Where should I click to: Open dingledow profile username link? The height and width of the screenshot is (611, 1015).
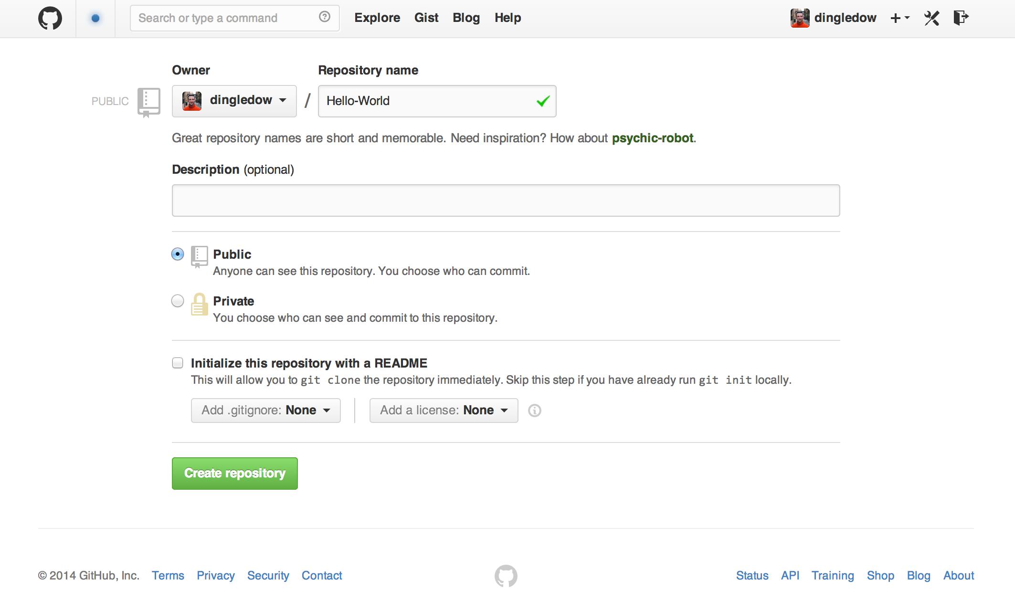pyautogui.click(x=846, y=18)
